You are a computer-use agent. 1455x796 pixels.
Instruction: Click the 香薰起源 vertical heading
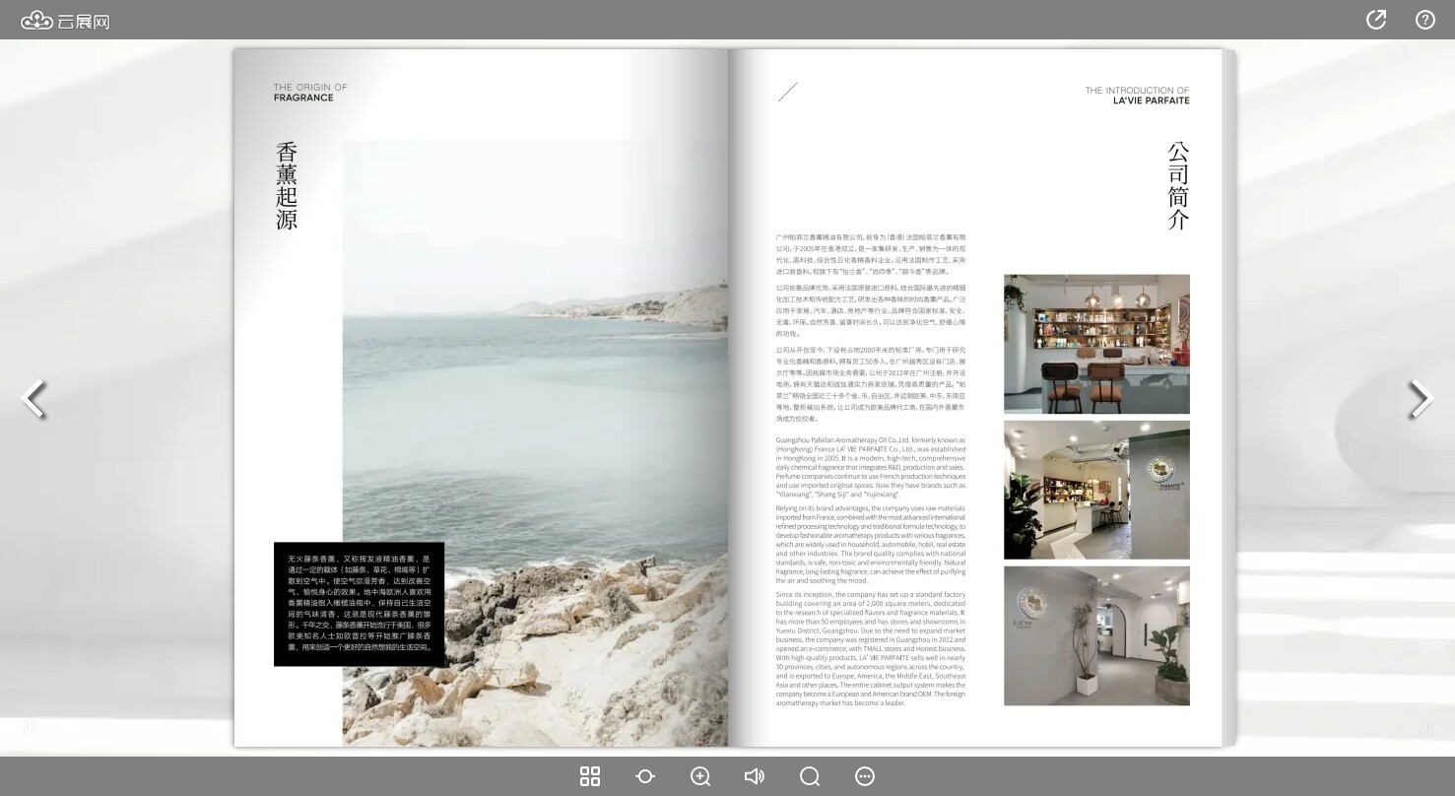click(287, 186)
